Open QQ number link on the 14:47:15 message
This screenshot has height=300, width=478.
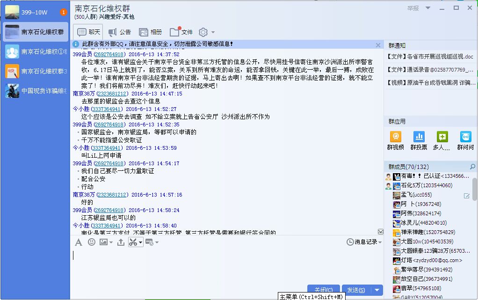(113, 94)
